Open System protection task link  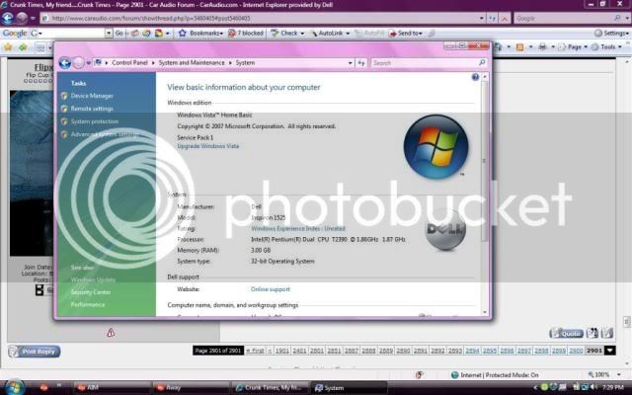coord(95,121)
